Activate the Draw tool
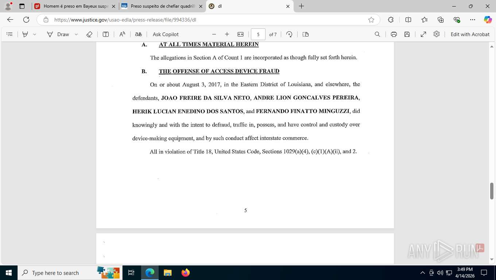This screenshot has height=280, width=496. tap(58, 34)
